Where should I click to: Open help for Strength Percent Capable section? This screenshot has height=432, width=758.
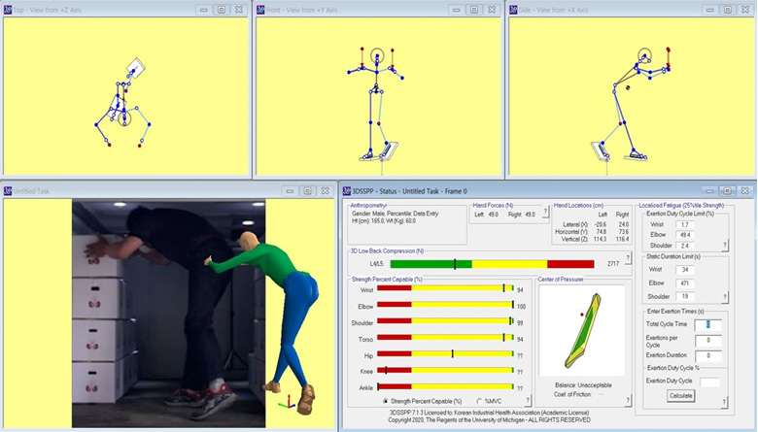pyautogui.click(x=528, y=401)
